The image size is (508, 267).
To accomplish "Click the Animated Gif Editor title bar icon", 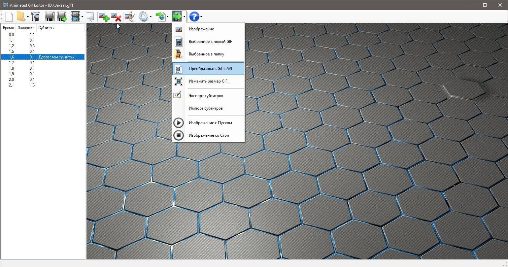I will (5, 5).
